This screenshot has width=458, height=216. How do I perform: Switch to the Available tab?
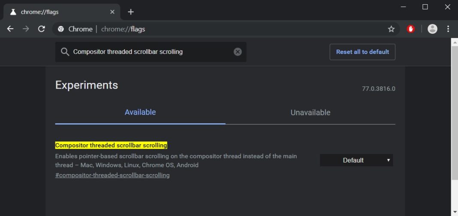(140, 112)
